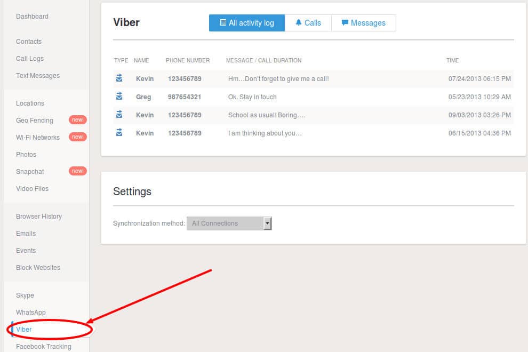
Task: Click Kevin's name in the 07/24/2013 row
Action: pos(145,79)
